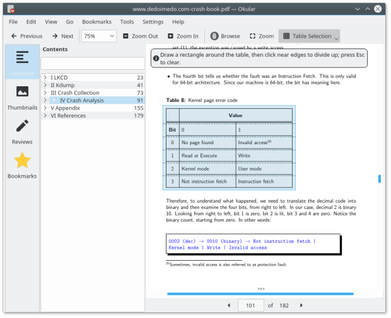Open the Thumbnails sidebar panel

click(22, 98)
